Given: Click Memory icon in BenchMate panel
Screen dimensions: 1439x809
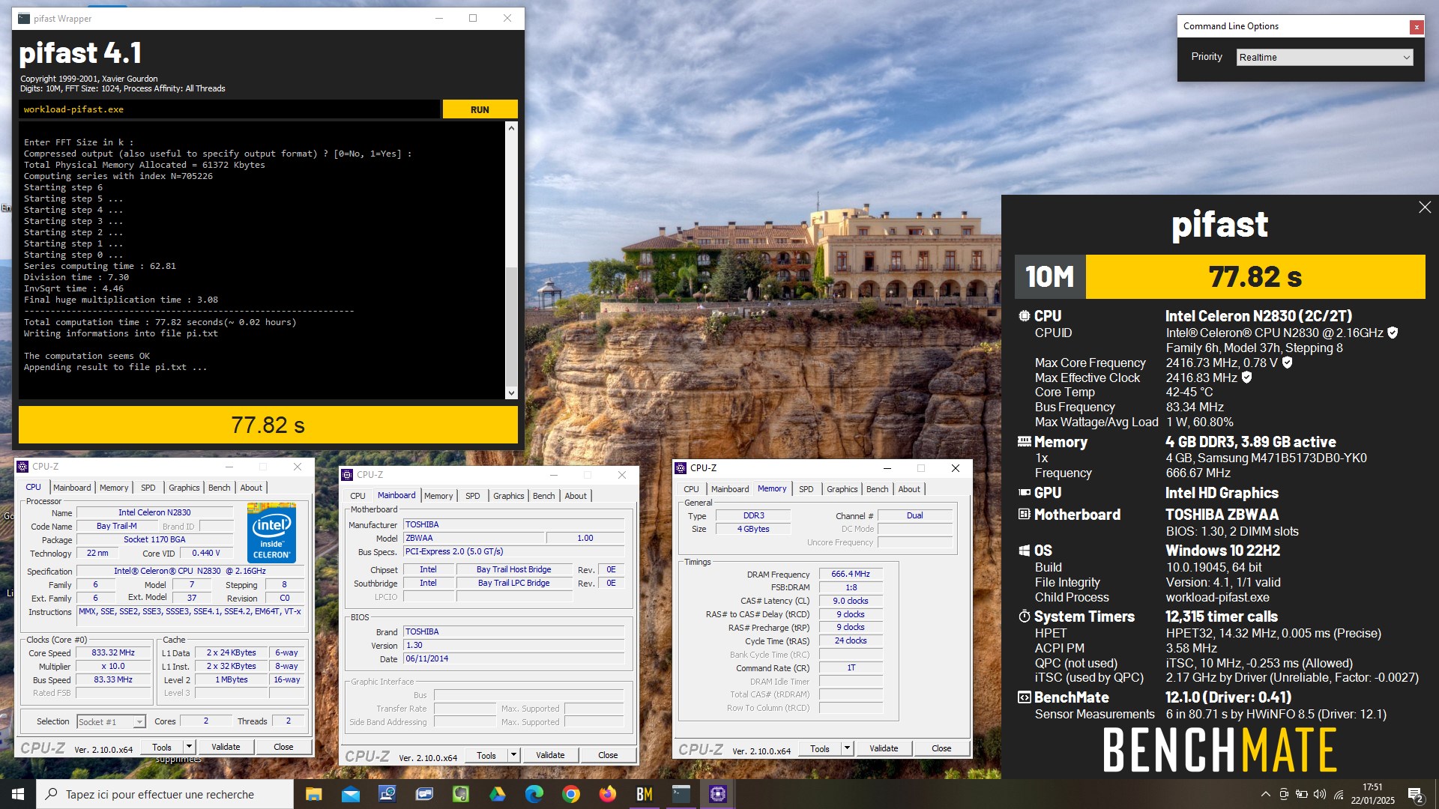Looking at the screenshot, I should [1024, 442].
